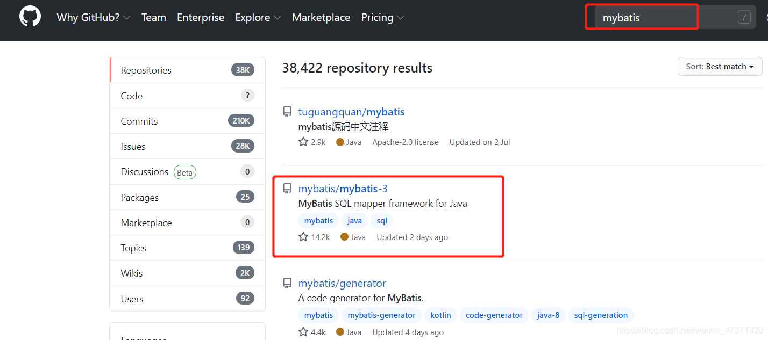Click repo icon beside tuguangquan/mybatis

[287, 112]
